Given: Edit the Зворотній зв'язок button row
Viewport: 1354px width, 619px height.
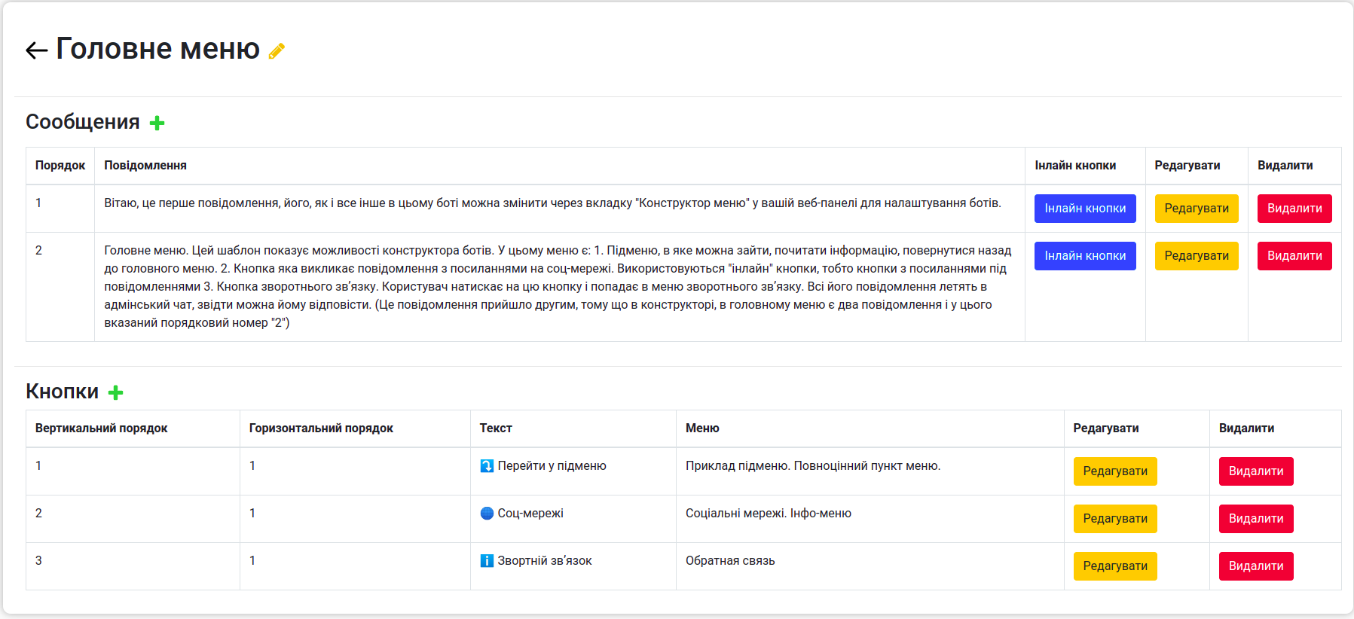Looking at the screenshot, I should click(1114, 566).
